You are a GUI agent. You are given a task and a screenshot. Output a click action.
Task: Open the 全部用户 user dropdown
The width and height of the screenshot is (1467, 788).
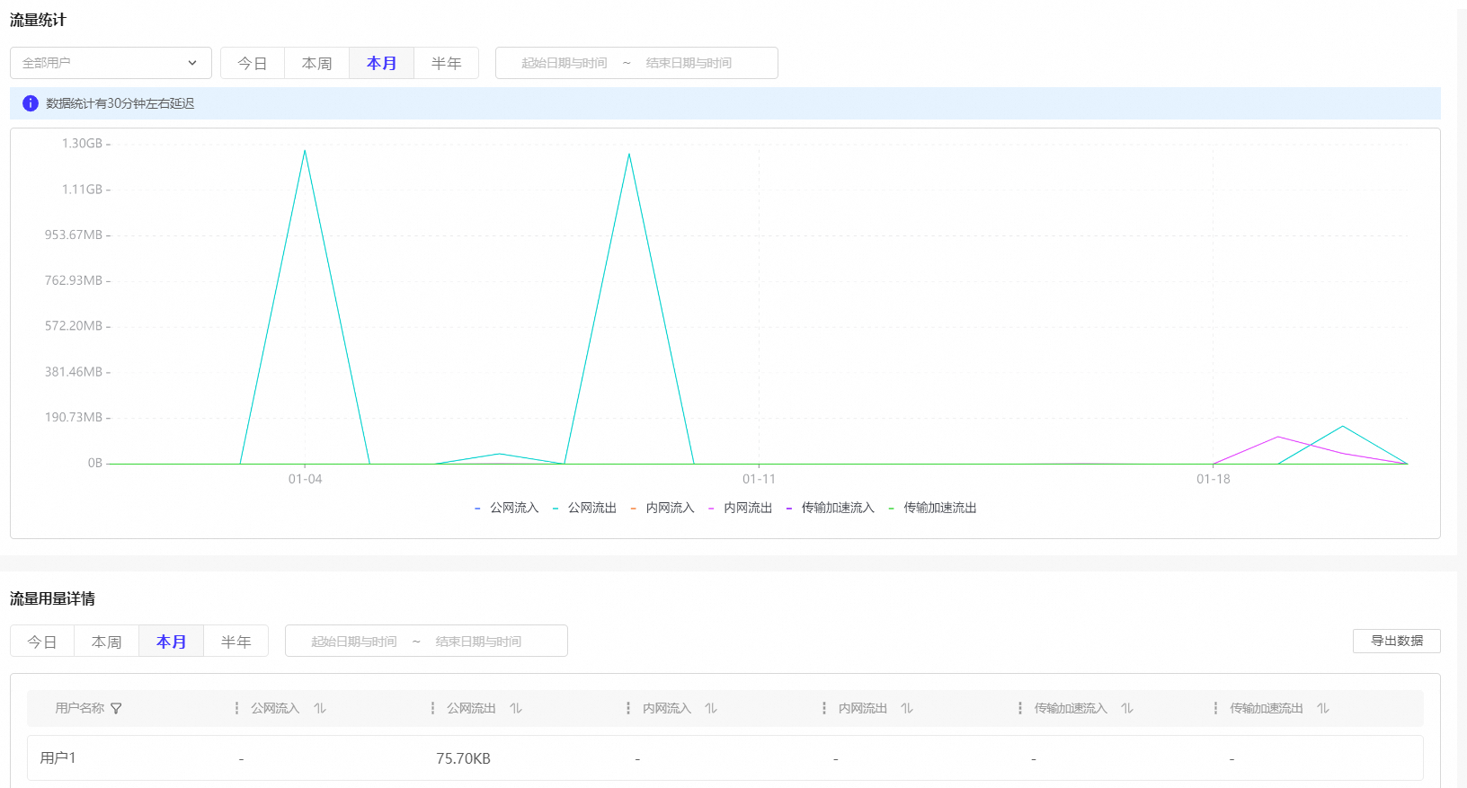[111, 63]
